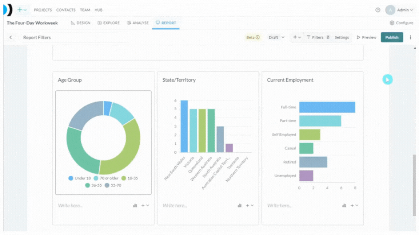Open plus dropdown under State/Territory
The width and height of the screenshot is (419, 235).
pos(250,205)
